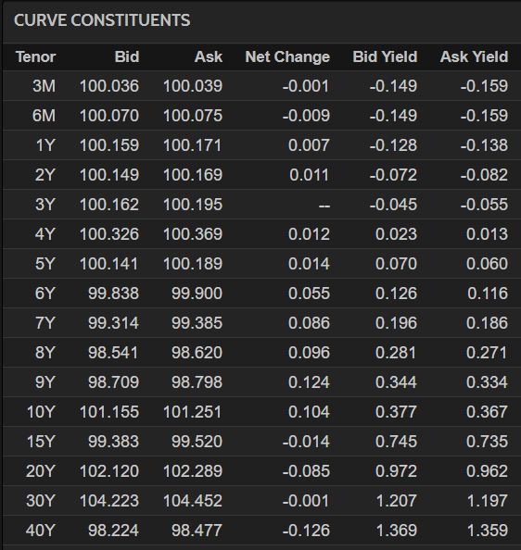Click the Tenor column header
This screenshot has width=521, height=550.
36,56
